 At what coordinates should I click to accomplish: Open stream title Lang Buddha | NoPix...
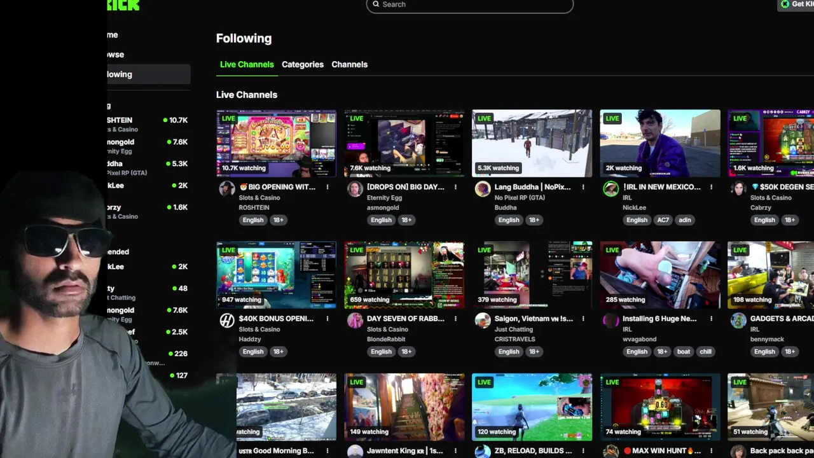tap(533, 187)
